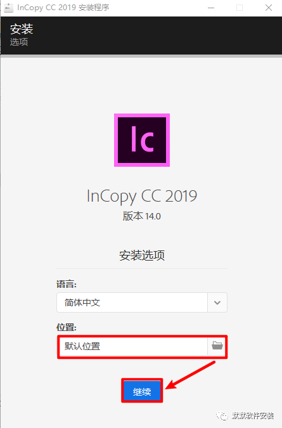Click the 安装选项 section heading
This screenshot has width=282, height=428.
click(142, 256)
